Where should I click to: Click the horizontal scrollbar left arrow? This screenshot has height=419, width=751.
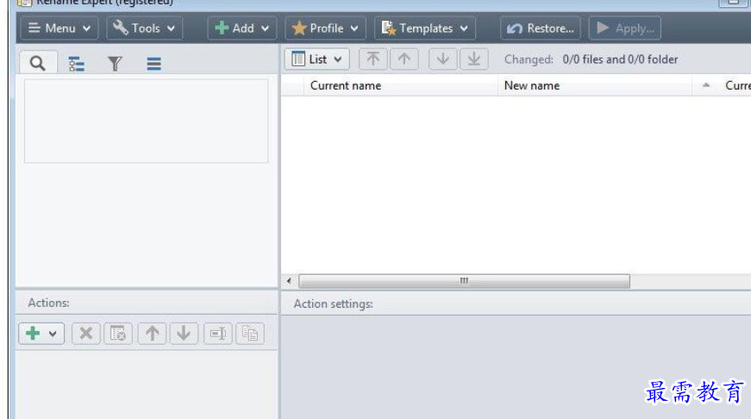coord(289,281)
